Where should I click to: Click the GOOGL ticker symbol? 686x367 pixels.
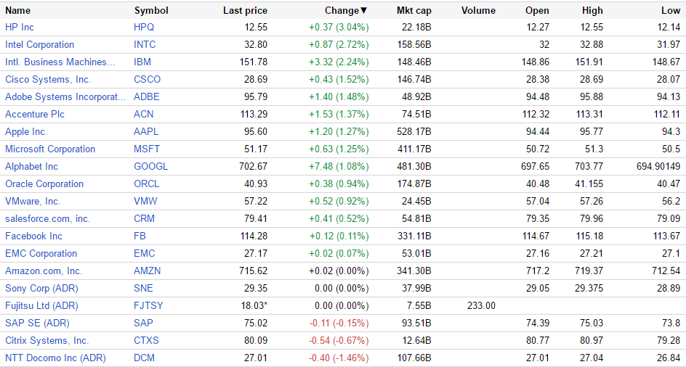(150, 167)
